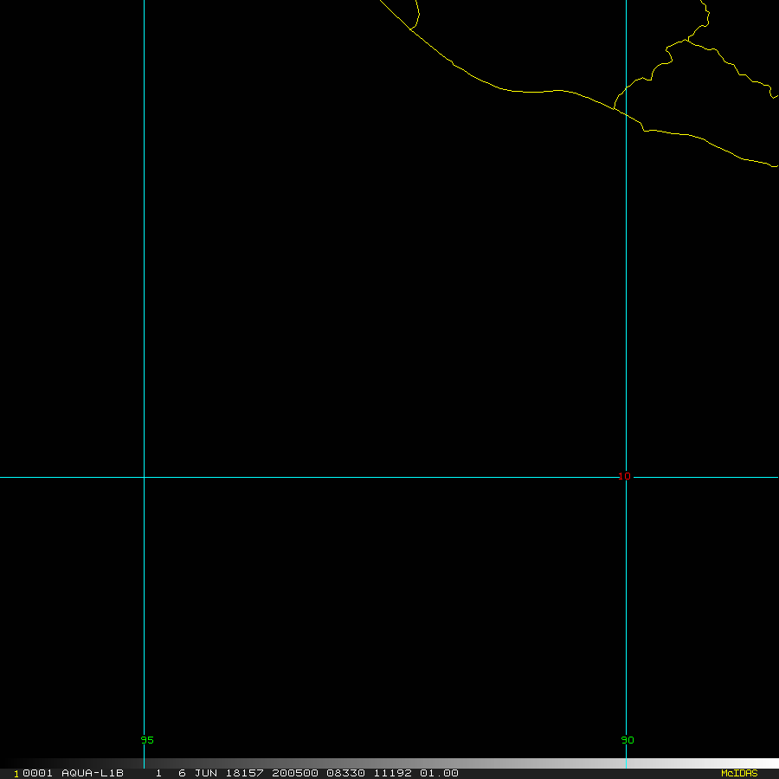This screenshot has height=779, width=779.
Task: Click the mid-gray part of grayscale bar
Action: 389,763
